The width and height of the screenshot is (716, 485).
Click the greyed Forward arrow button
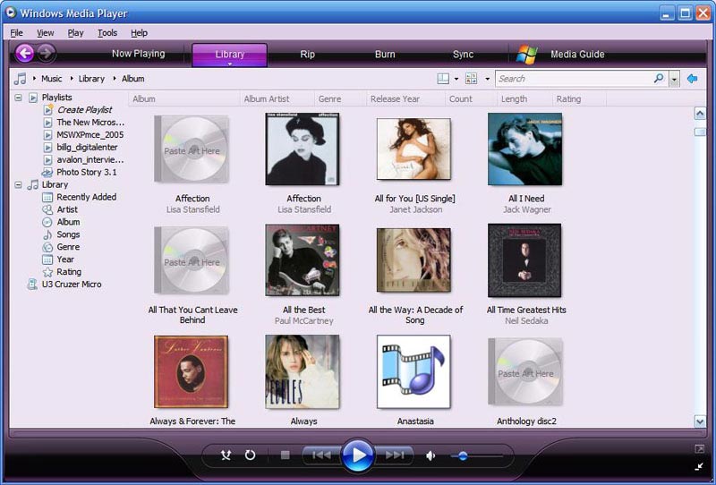47,54
